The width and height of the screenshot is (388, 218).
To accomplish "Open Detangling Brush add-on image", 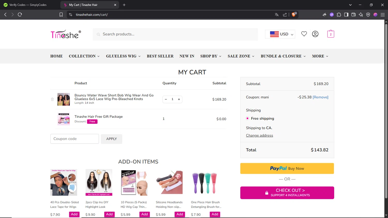I will click(204, 182).
